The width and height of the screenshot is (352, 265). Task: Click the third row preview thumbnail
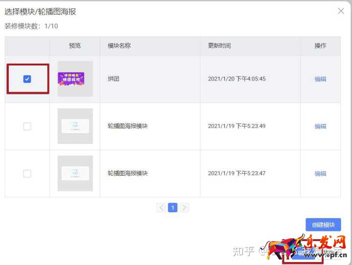pos(75,173)
